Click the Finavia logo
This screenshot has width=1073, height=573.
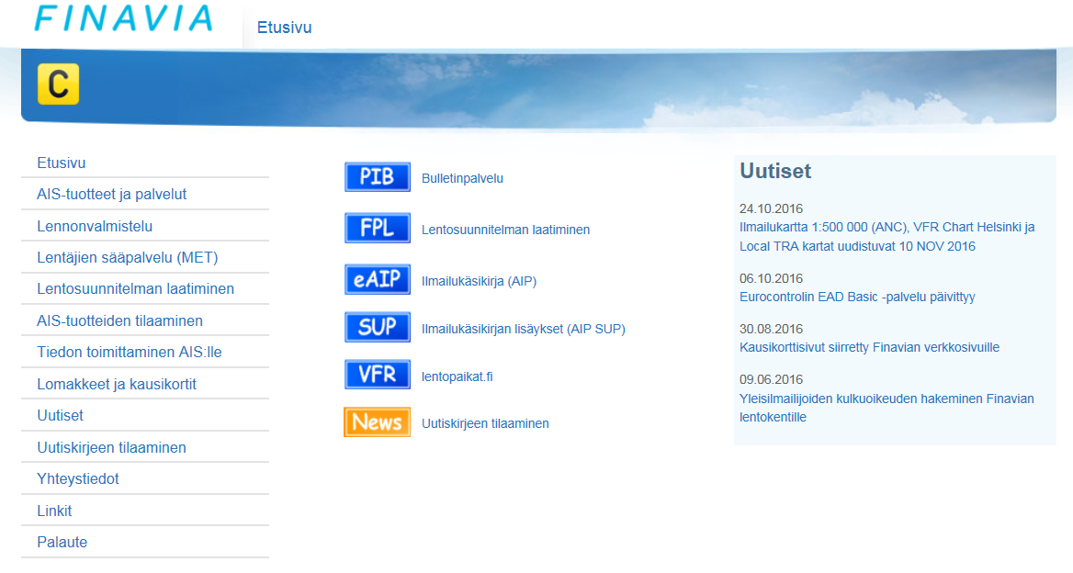pyautogui.click(x=124, y=18)
